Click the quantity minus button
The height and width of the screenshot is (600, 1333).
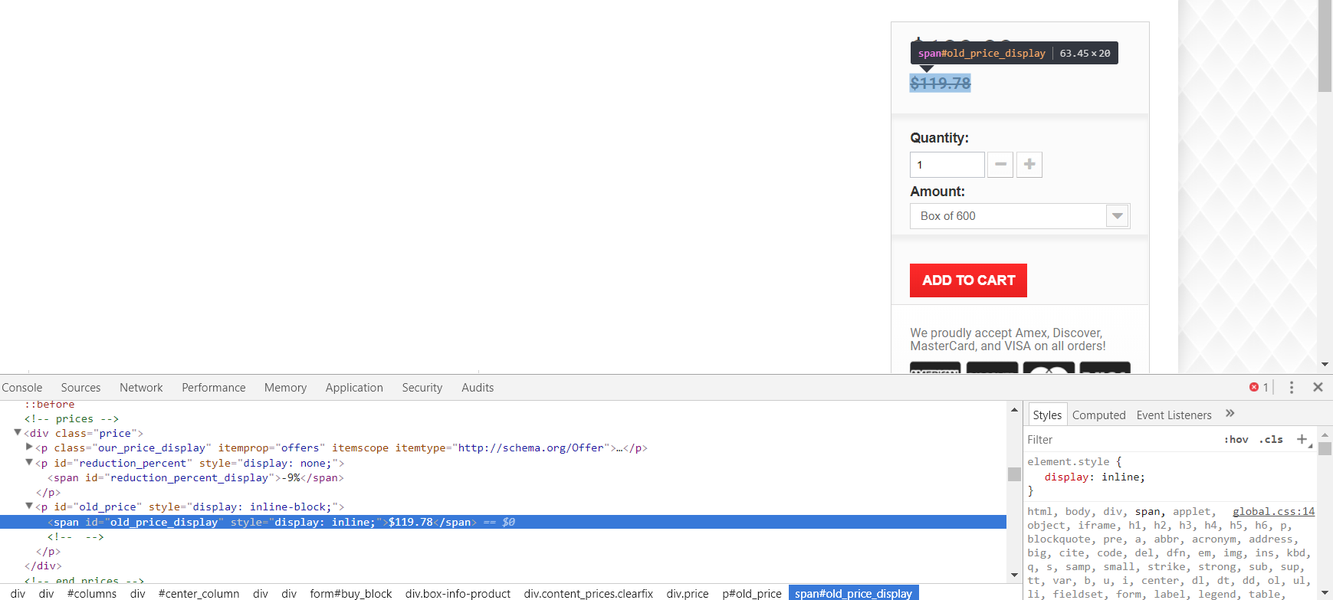tap(1000, 165)
